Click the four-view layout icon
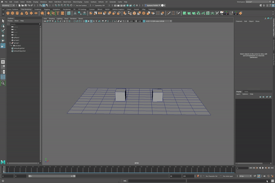 [x=3, y=67]
